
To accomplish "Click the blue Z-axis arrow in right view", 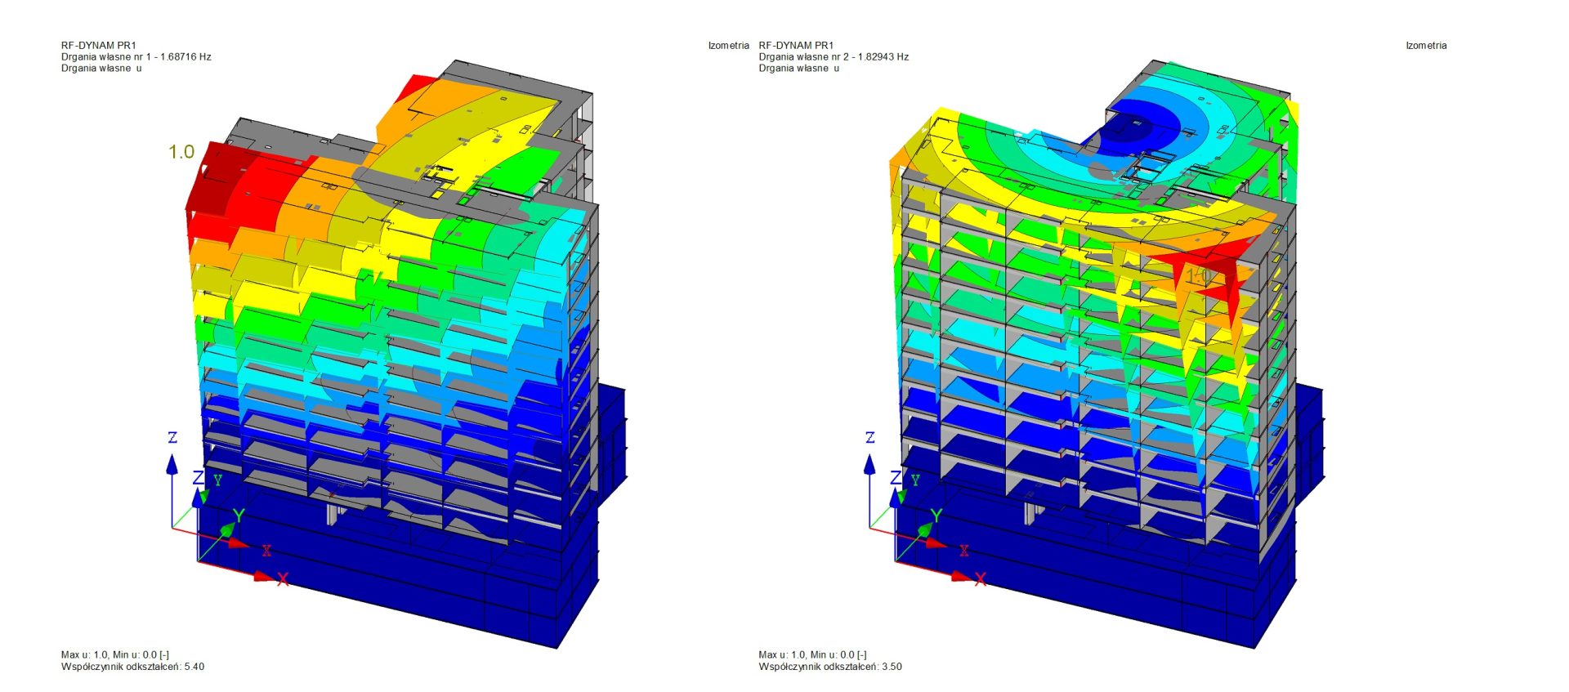I will [869, 465].
